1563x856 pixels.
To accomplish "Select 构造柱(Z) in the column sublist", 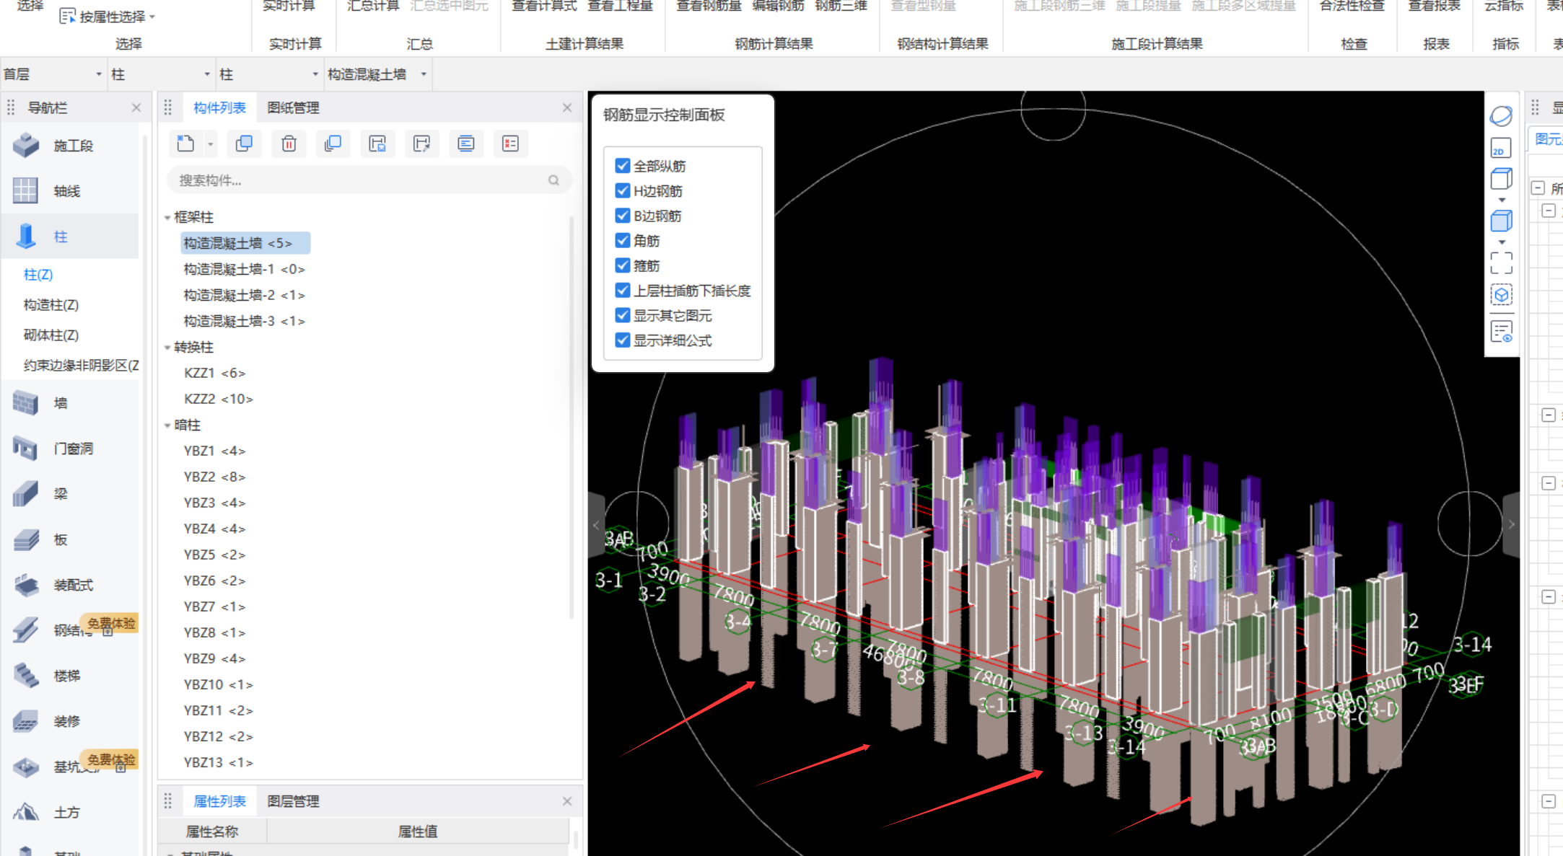I will coord(51,305).
